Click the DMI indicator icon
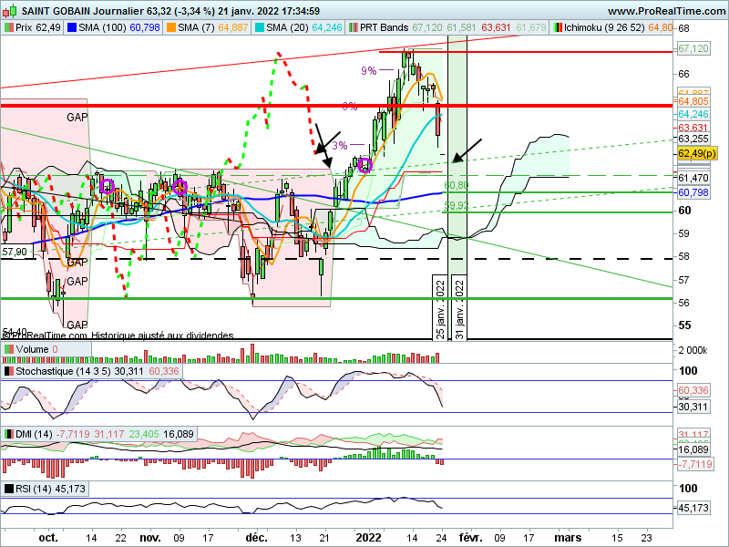729x547 pixels. click(x=8, y=434)
